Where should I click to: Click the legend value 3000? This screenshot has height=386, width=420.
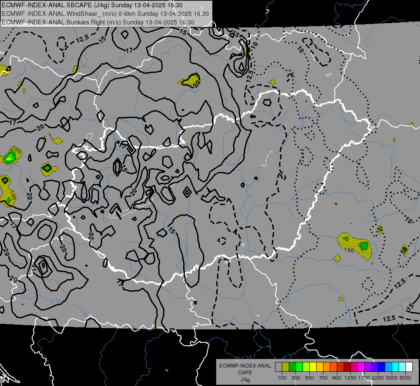tap(392, 378)
